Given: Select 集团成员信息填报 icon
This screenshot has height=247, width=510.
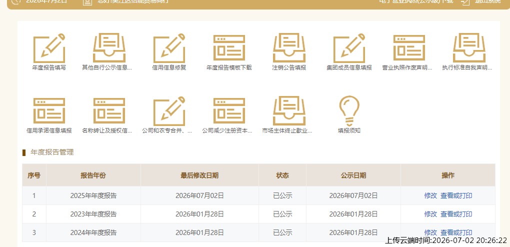Looking at the screenshot, I should tap(349, 48).
